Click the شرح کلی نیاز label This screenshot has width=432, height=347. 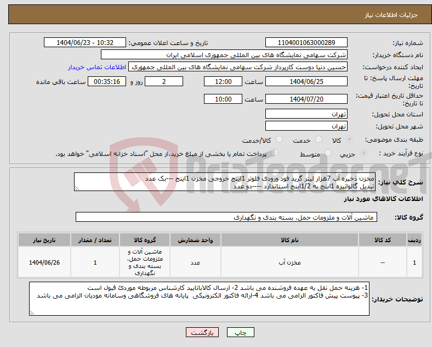[x=400, y=182]
